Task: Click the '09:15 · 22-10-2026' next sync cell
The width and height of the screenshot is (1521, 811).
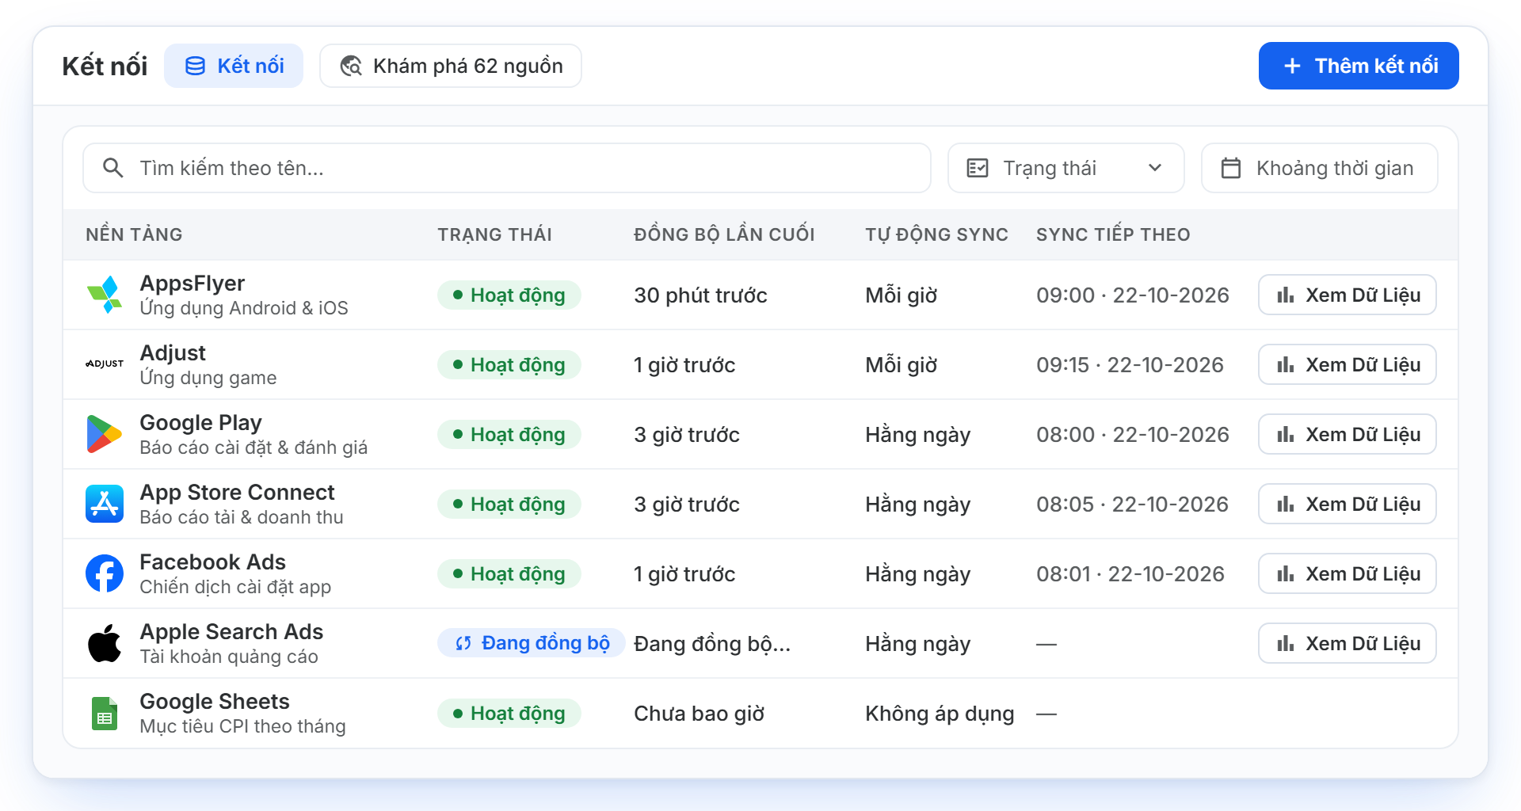Action: pyautogui.click(x=1130, y=365)
